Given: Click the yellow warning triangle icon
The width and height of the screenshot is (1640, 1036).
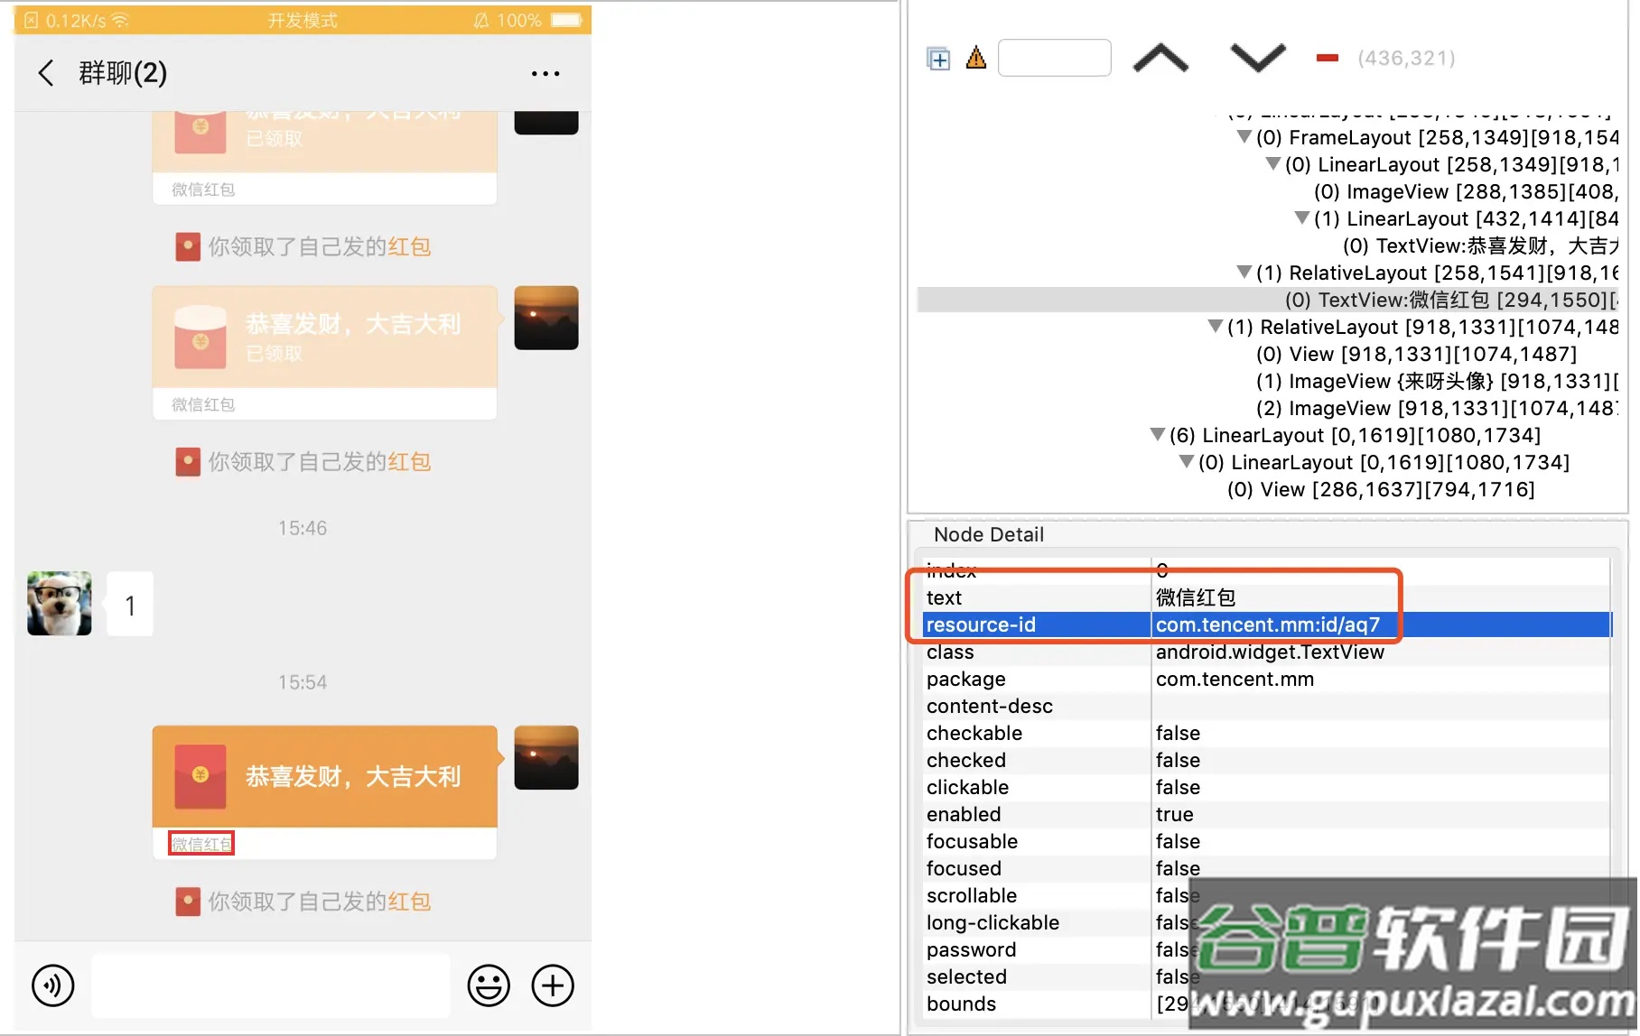Looking at the screenshot, I should coord(975,59).
